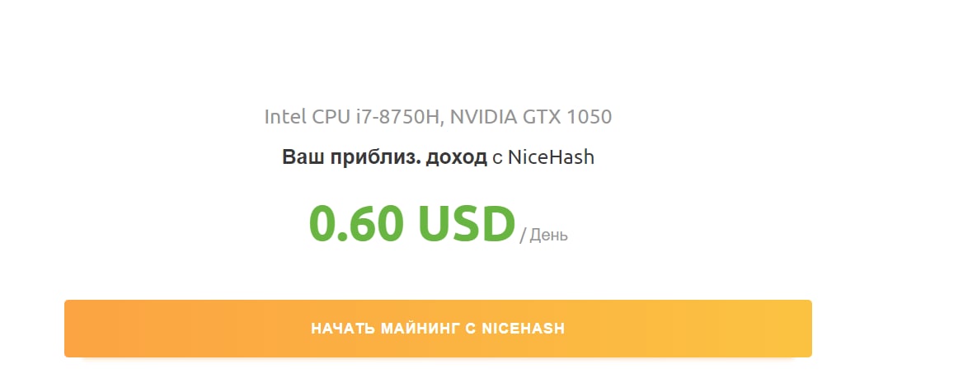This screenshot has width=977, height=378.
Task: Click the bold word Ваш
Action: [299, 157]
